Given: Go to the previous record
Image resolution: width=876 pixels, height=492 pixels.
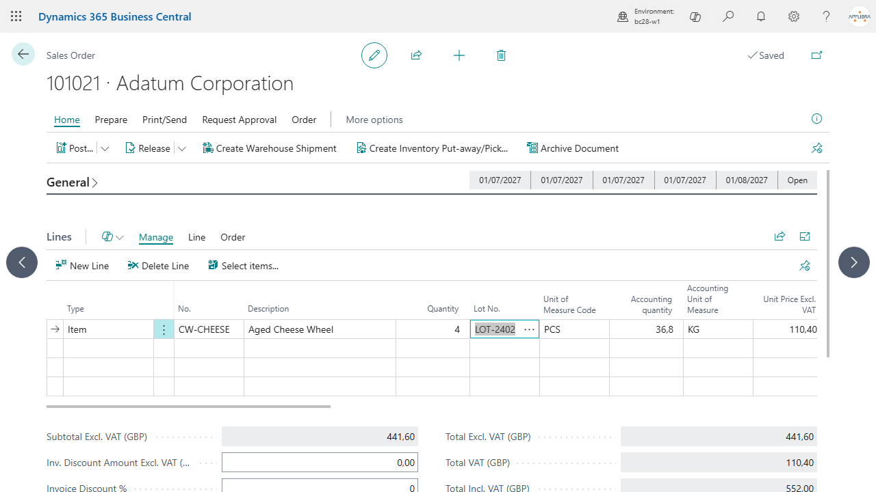Looking at the screenshot, I should [x=22, y=262].
